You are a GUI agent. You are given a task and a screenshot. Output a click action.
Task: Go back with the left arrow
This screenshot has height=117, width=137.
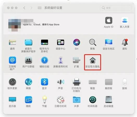point(24,8)
